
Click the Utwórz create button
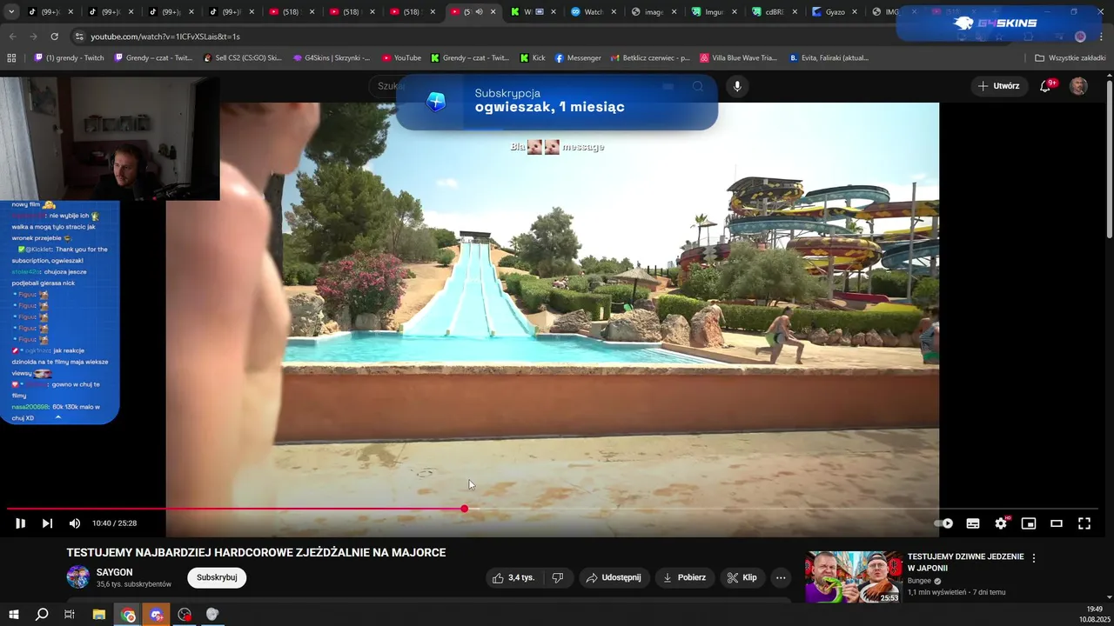pyautogui.click(x=998, y=86)
